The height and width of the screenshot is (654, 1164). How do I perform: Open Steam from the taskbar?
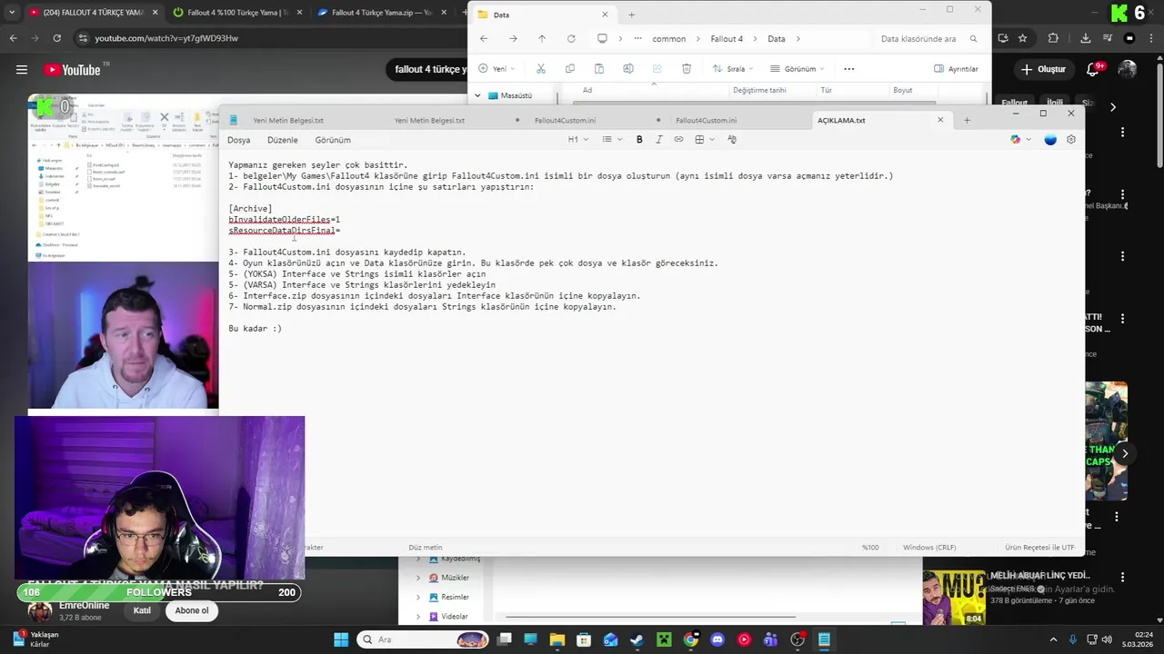tap(637, 639)
